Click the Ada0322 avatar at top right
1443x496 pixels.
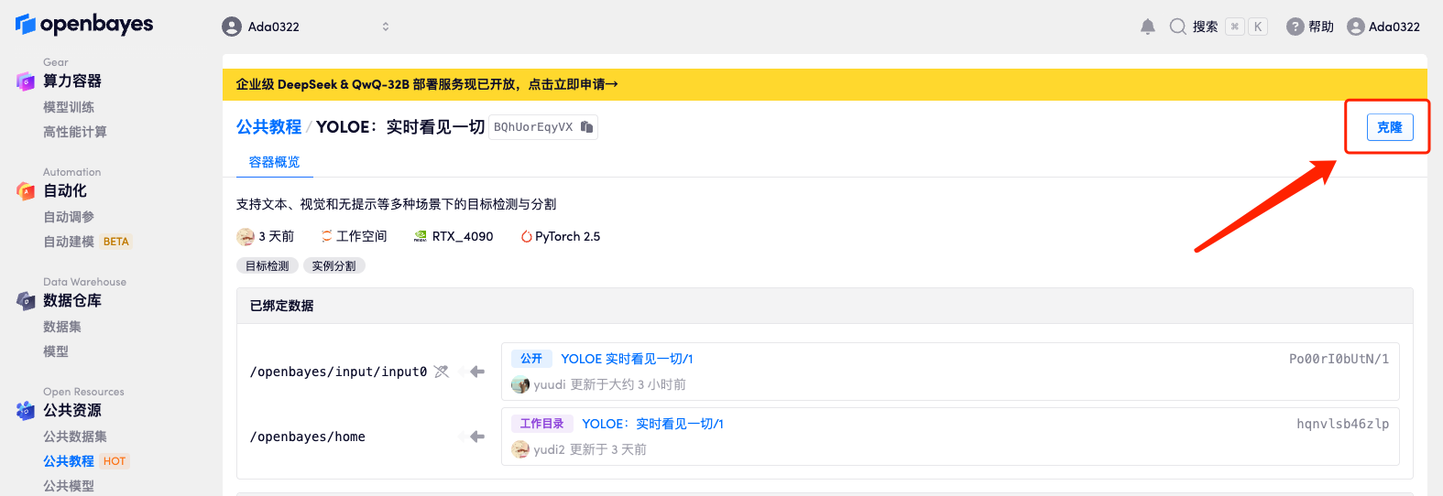pyautogui.click(x=1356, y=27)
